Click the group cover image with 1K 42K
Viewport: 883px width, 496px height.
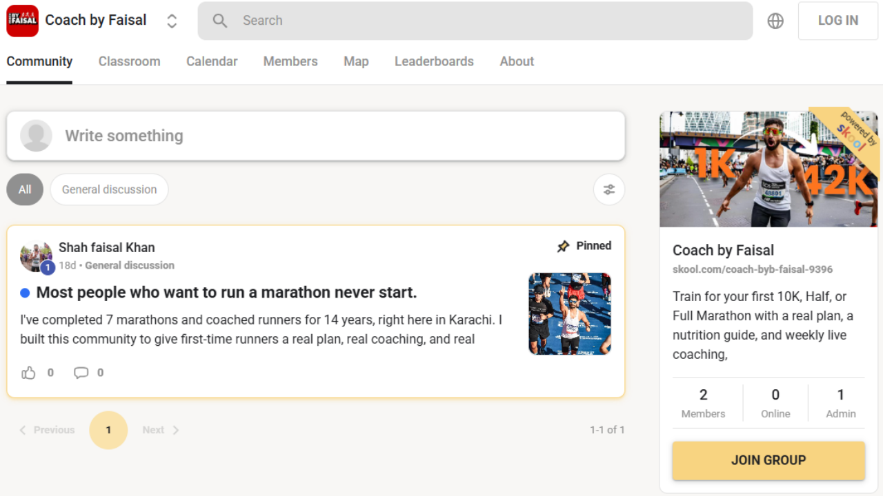(768, 169)
